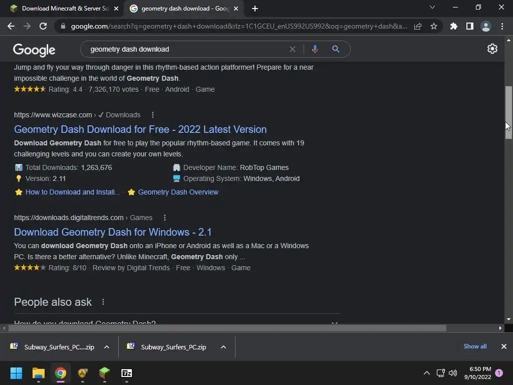Click the address bar URL
Screen dimensions: 513x385
click(239, 26)
